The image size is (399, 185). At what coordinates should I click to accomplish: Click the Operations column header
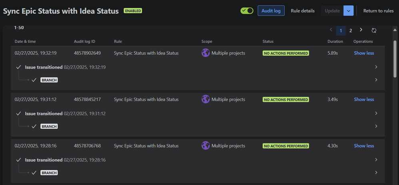pos(363,42)
